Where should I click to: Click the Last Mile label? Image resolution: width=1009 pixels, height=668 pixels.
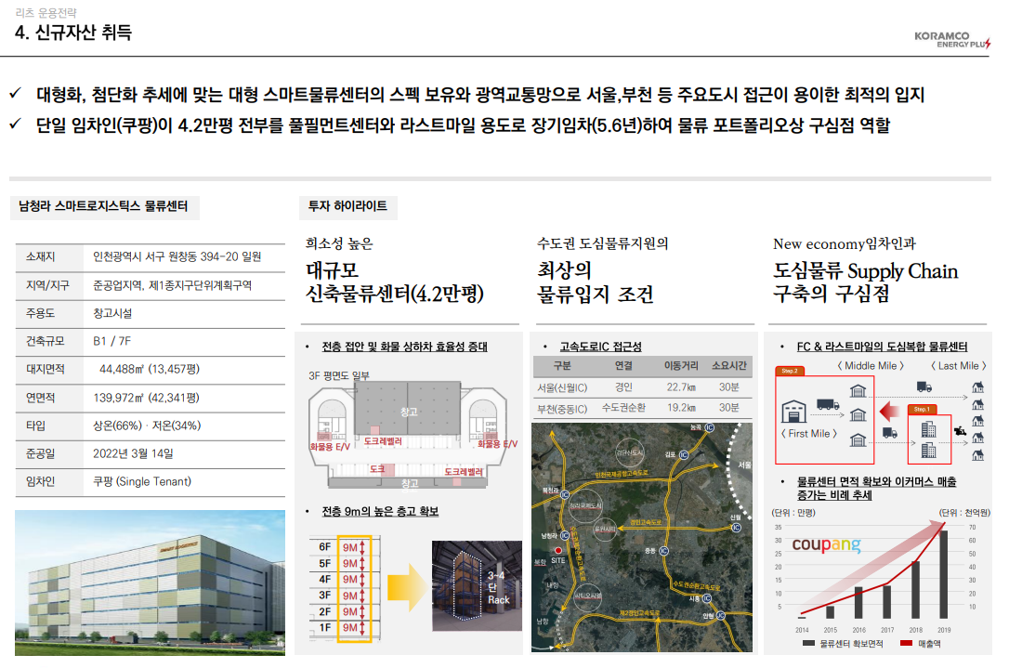(x=958, y=365)
